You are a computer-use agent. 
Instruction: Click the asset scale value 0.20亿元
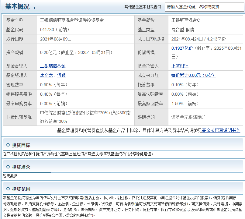coord(48,52)
